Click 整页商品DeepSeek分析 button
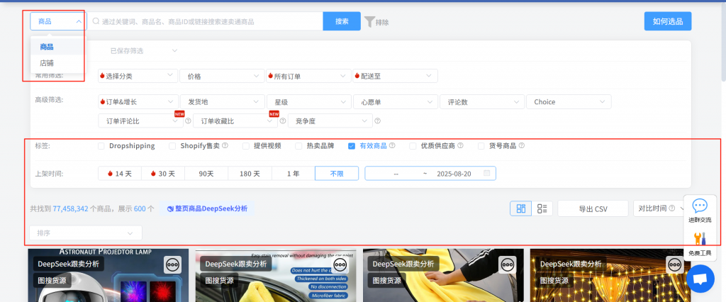Image resolution: width=726 pixels, height=302 pixels. (207, 209)
